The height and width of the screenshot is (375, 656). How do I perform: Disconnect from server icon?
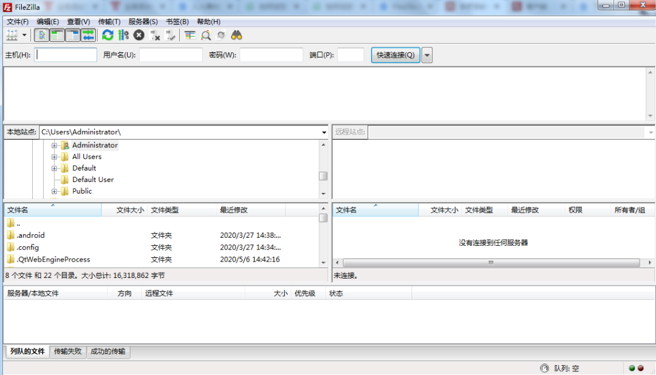point(155,35)
